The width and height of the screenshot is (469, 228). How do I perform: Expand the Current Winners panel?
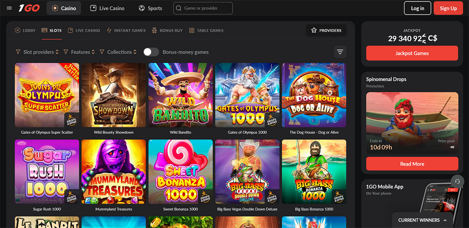click(x=422, y=220)
